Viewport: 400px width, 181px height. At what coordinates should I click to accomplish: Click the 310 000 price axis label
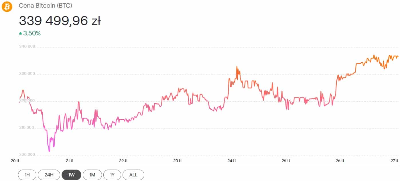coord(27,128)
